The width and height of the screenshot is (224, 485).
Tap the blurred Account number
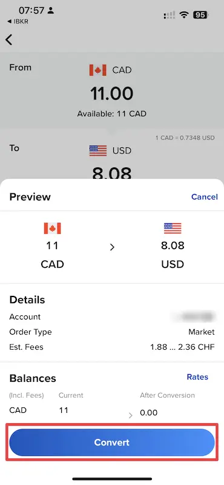click(x=195, y=316)
